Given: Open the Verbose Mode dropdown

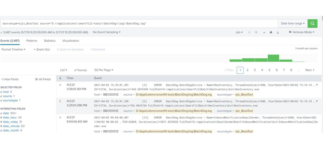Looking at the screenshot, I should pyautogui.click(x=300, y=32).
